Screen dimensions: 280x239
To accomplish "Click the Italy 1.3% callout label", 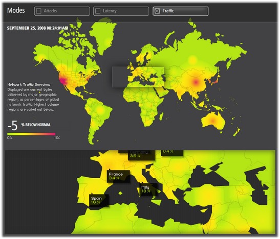I will 148,189.
